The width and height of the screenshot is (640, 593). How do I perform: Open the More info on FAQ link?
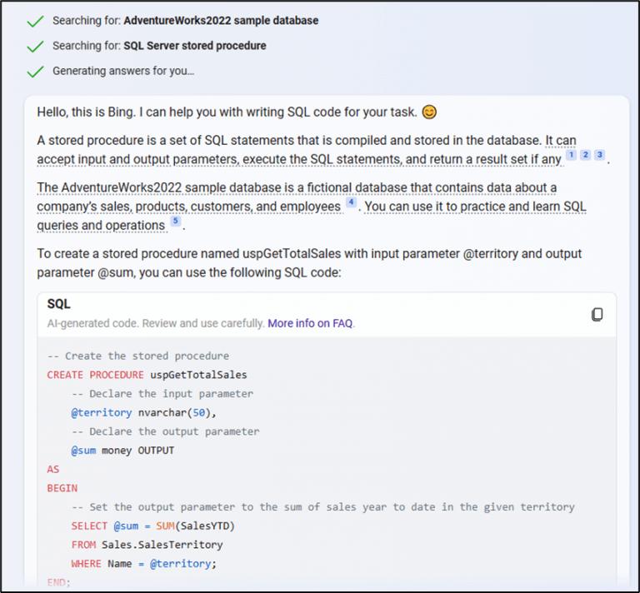point(310,323)
